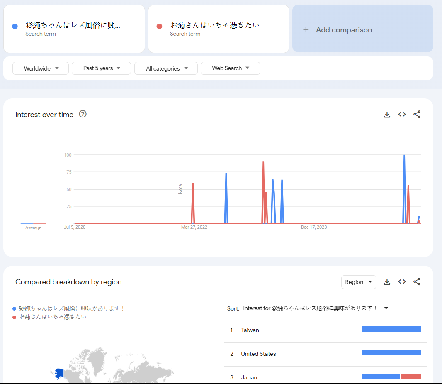Click red legend entry お菊さんはいちゃ憑きたい
442x384 pixels.
[53, 317]
